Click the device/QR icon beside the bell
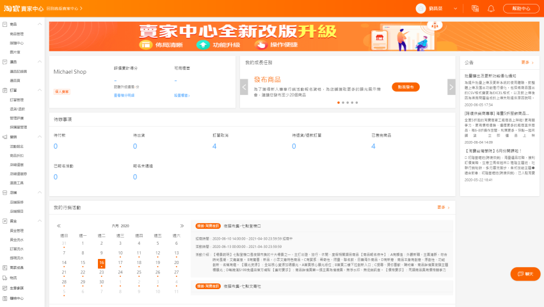This screenshot has height=307, width=544. pyautogui.click(x=475, y=9)
